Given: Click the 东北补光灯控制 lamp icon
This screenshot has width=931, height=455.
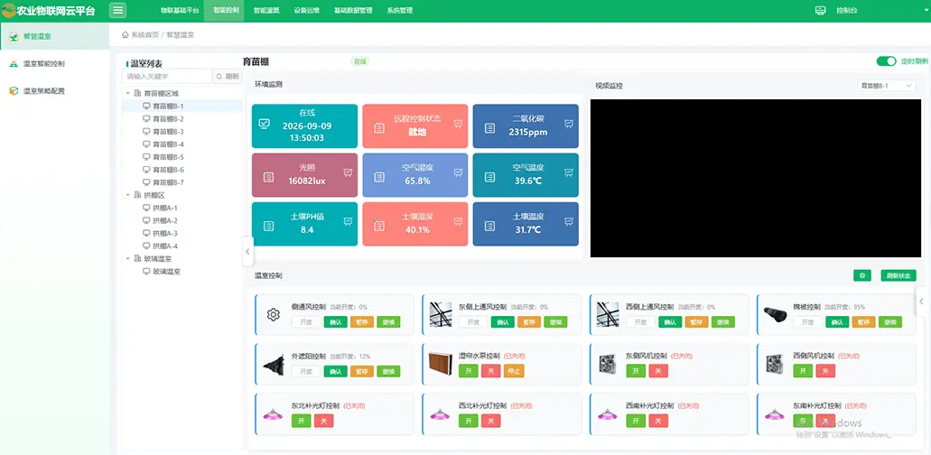Looking at the screenshot, I should click(x=273, y=413).
